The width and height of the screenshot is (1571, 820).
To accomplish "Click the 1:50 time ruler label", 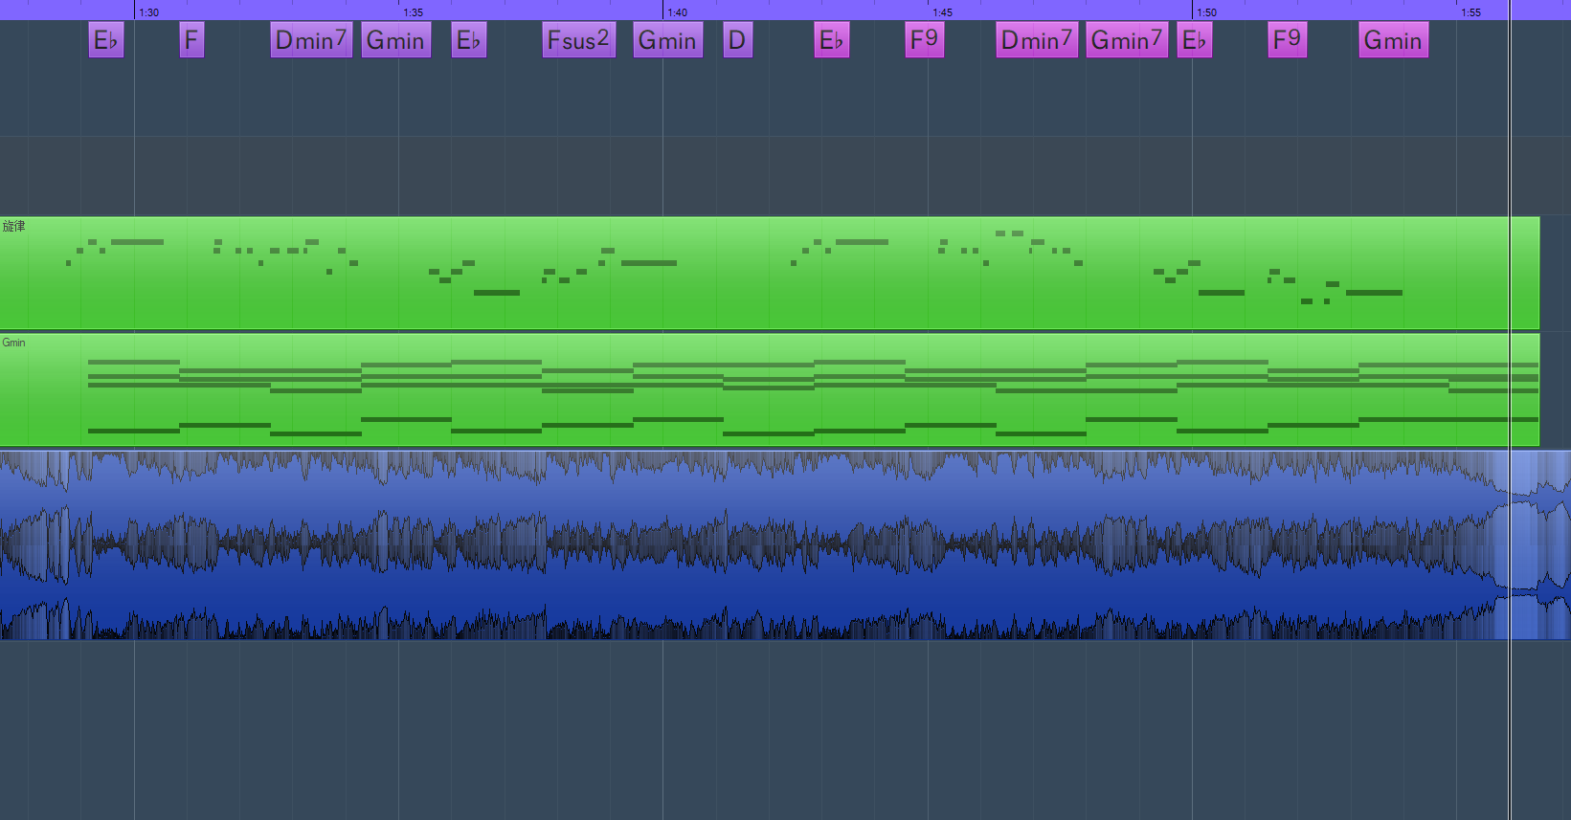I will tap(1207, 12).
